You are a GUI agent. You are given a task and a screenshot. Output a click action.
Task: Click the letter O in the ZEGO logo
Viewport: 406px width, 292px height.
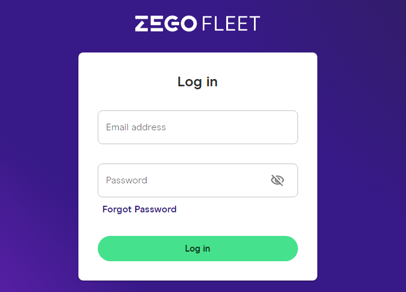click(188, 24)
